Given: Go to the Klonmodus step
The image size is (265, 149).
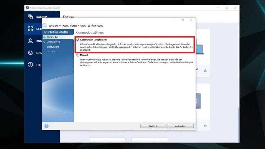Looking at the screenshot, I should click(x=52, y=37).
